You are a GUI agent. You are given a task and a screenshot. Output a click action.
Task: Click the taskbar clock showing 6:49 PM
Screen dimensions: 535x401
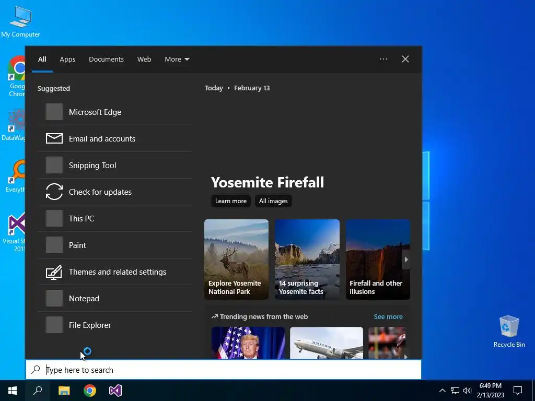(490, 391)
